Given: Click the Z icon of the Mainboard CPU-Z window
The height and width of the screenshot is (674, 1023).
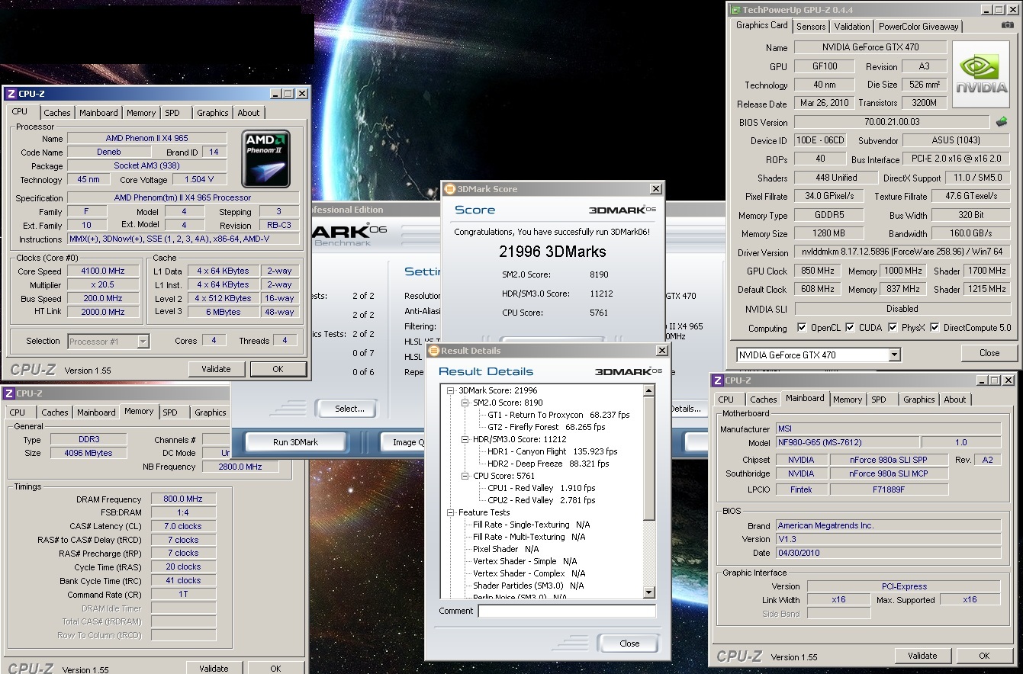Looking at the screenshot, I should pos(717,380).
